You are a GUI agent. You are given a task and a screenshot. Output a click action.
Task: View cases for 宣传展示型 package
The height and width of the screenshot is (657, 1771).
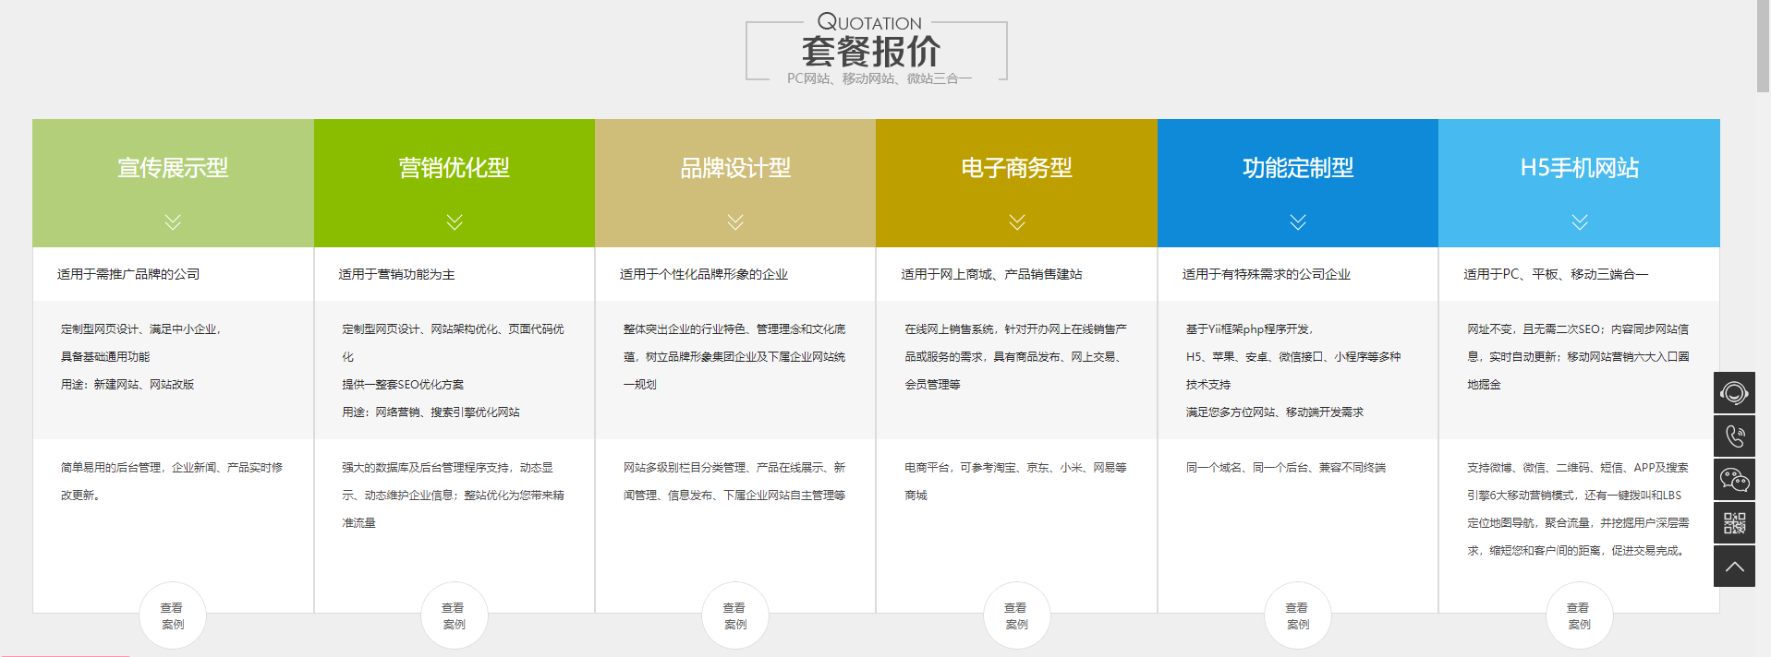point(173,615)
